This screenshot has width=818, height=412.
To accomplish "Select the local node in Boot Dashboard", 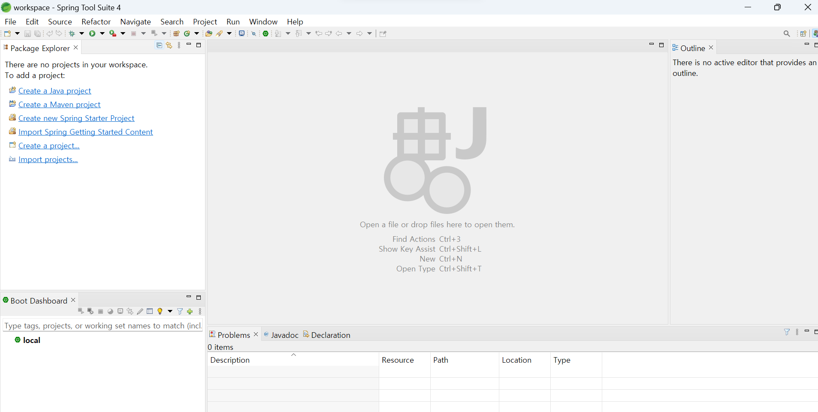I will coord(31,340).
